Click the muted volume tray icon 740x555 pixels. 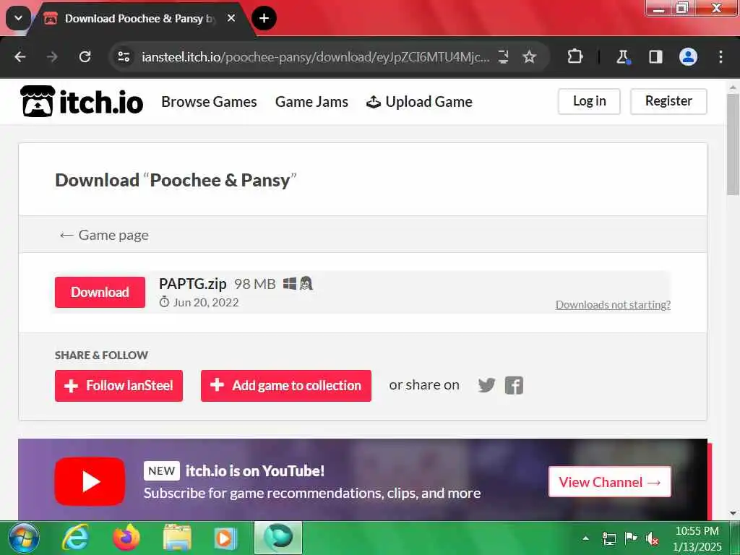[x=653, y=538]
